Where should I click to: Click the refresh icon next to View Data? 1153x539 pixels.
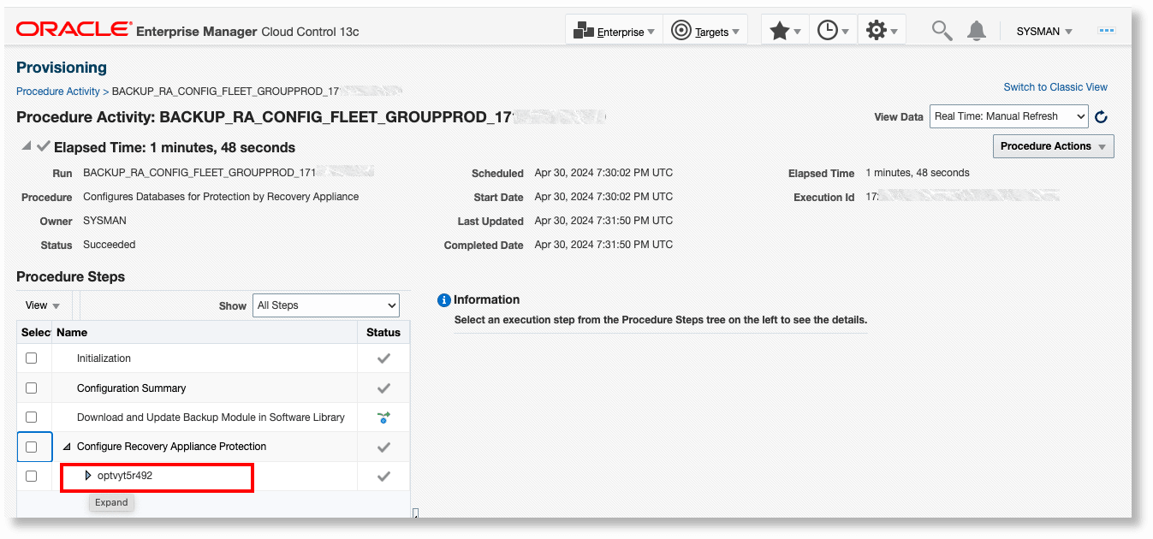pyautogui.click(x=1102, y=116)
